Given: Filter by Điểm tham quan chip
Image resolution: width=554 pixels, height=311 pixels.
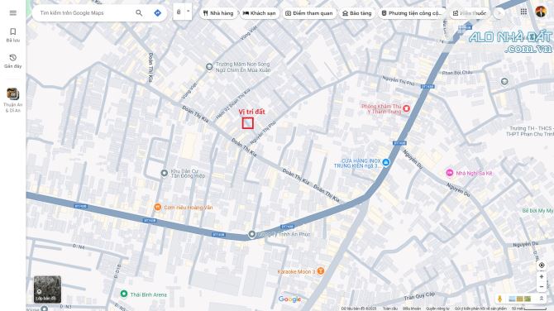Looking at the screenshot, I should (x=309, y=13).
